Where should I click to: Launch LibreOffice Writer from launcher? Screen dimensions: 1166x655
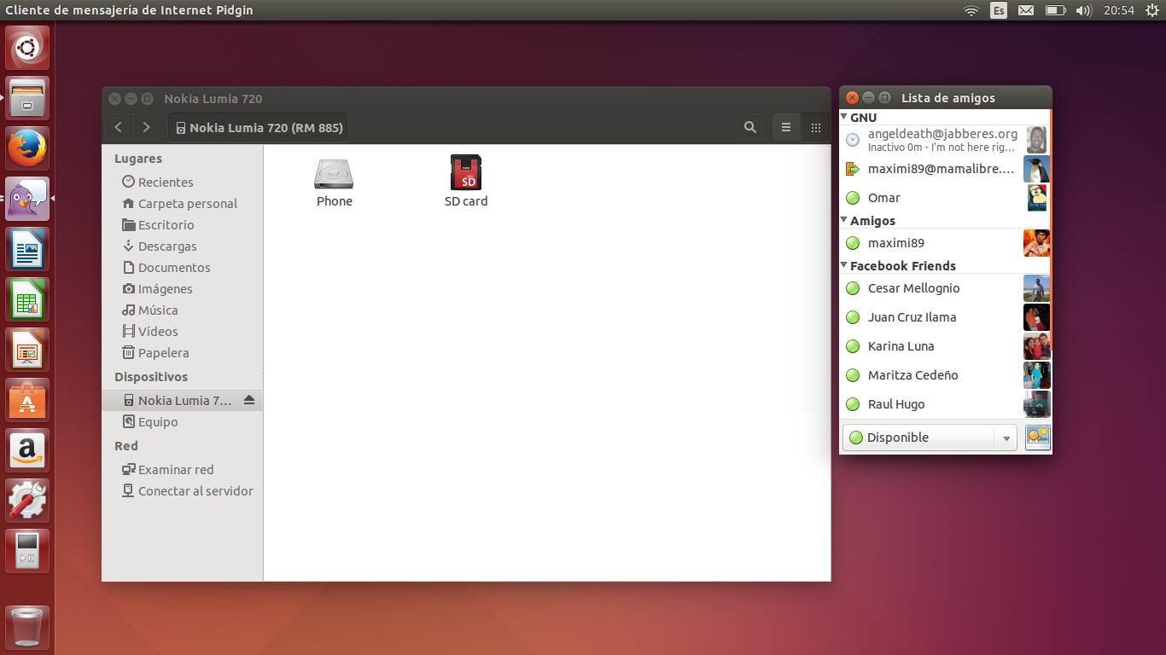[x=27, y=249]
